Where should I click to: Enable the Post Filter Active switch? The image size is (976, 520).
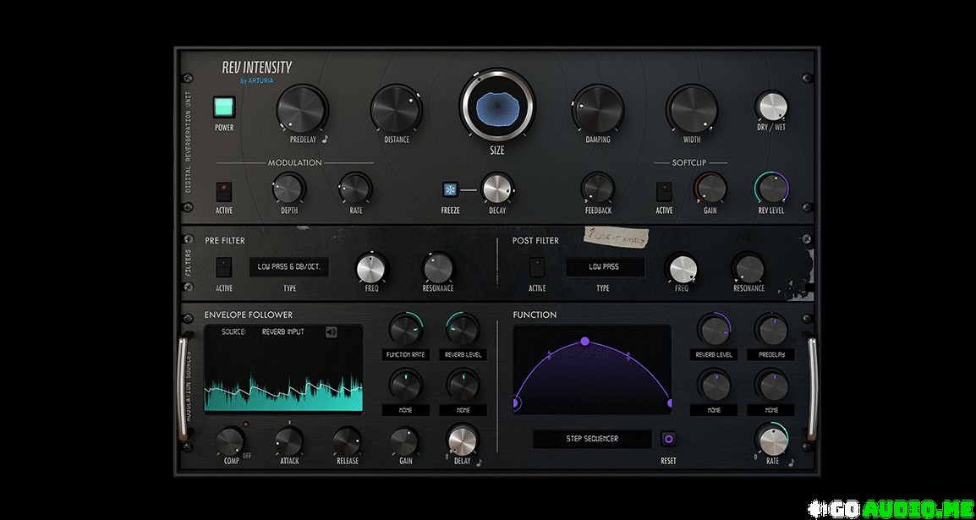click(x=537, y=267)
